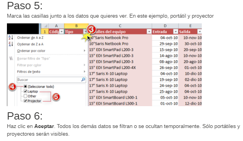This screenshot has height=141, width=243.
Task: Open the Tipo column filter dropdown
Action: coord(85,32)
